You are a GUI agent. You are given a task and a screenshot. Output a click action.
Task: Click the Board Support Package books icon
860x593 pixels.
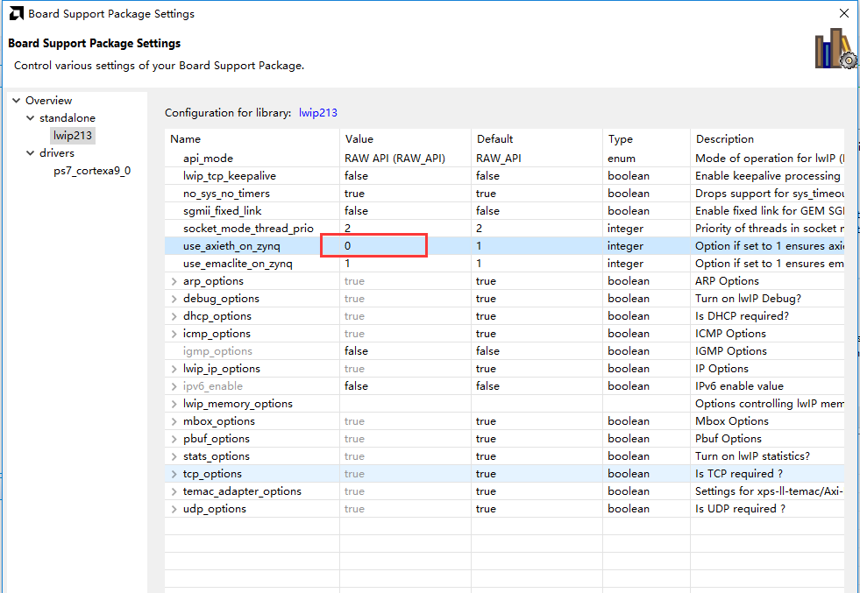click(x=835, y=49)
